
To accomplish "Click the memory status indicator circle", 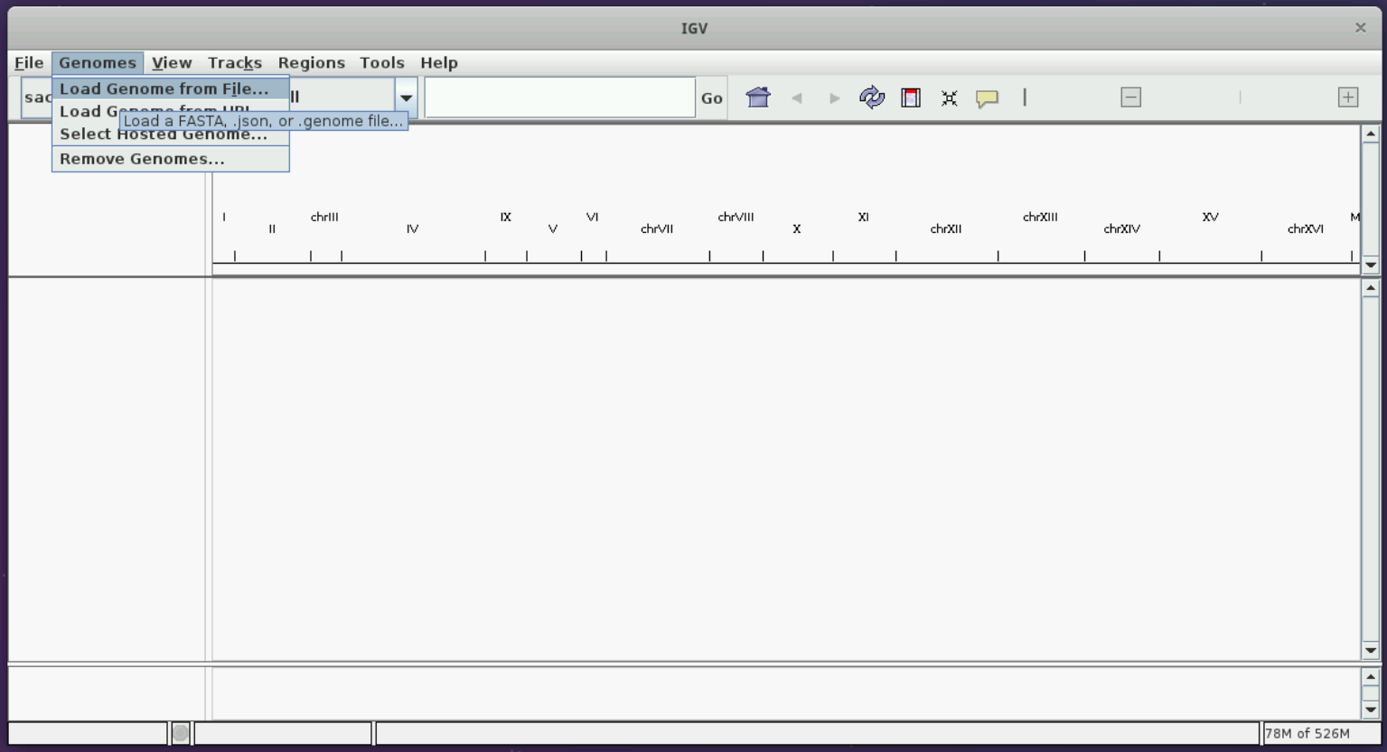I will [x=180, y=733].
